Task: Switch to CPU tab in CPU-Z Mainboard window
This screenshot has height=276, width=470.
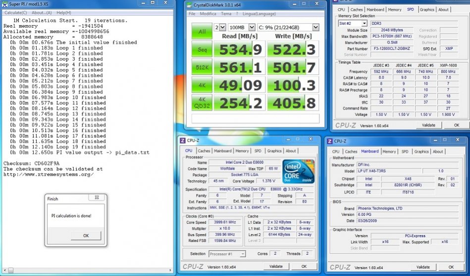Action: point(336,152)
